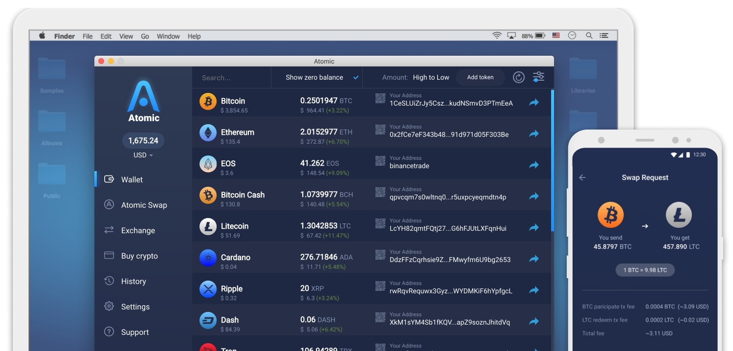Expand the USD currency dropdown
Screen dimensions: 733x351
[143, 155]
